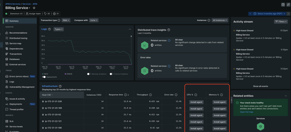
Task: Click the info icon next to Transaction type
Action: point(59,20)
